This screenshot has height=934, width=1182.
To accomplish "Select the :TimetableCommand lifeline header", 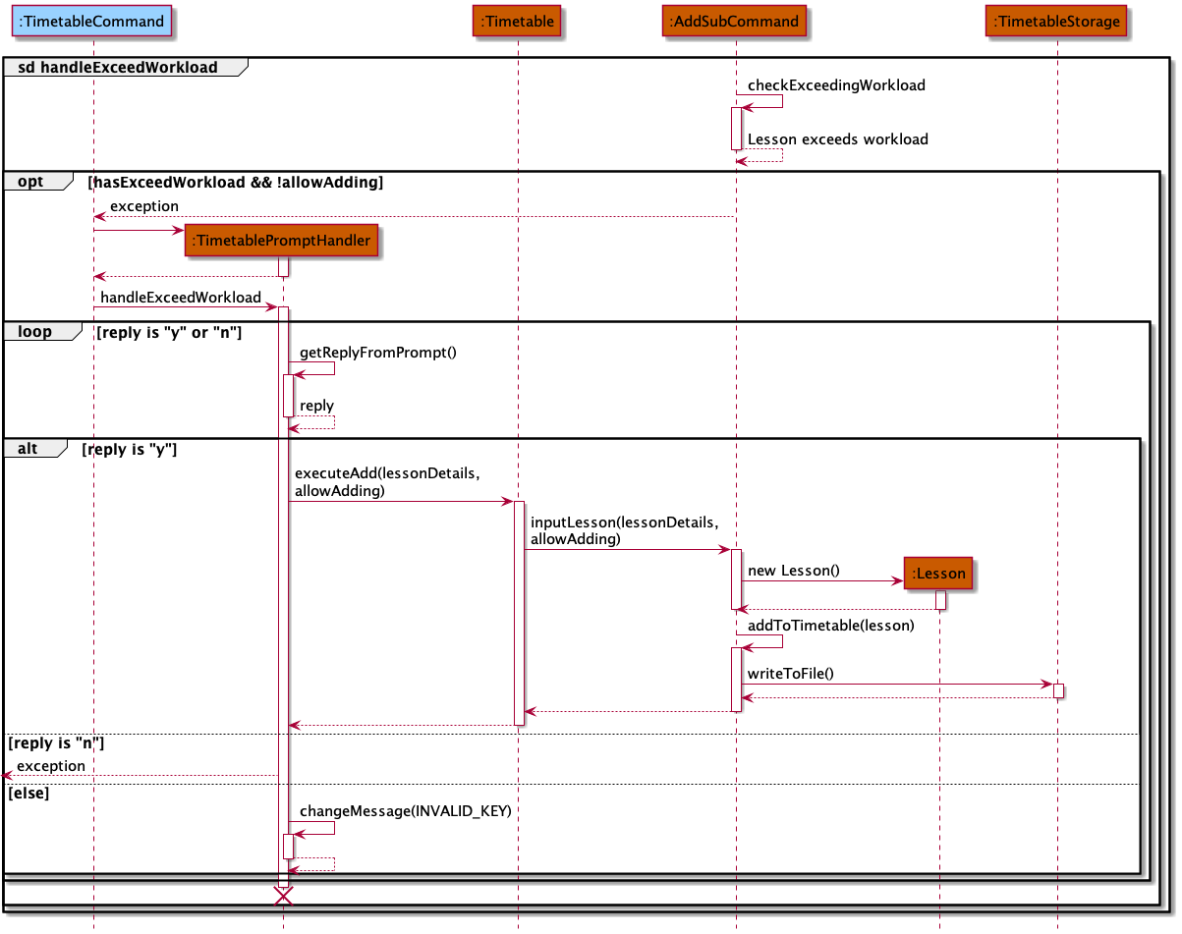I will 91,21.
